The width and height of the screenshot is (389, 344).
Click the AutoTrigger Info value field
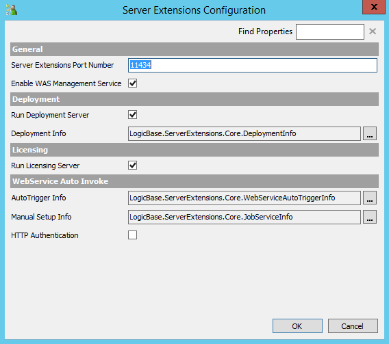[244, 198]
